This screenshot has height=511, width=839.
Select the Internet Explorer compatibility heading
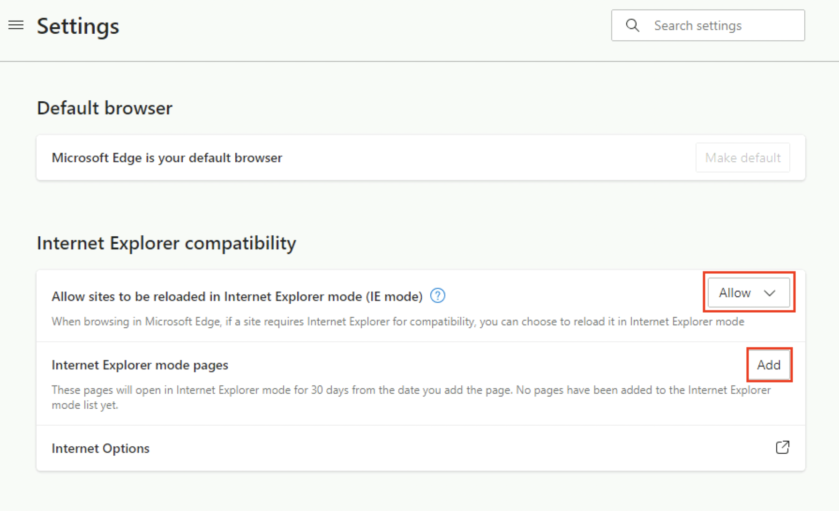click(x=166, y=243)
